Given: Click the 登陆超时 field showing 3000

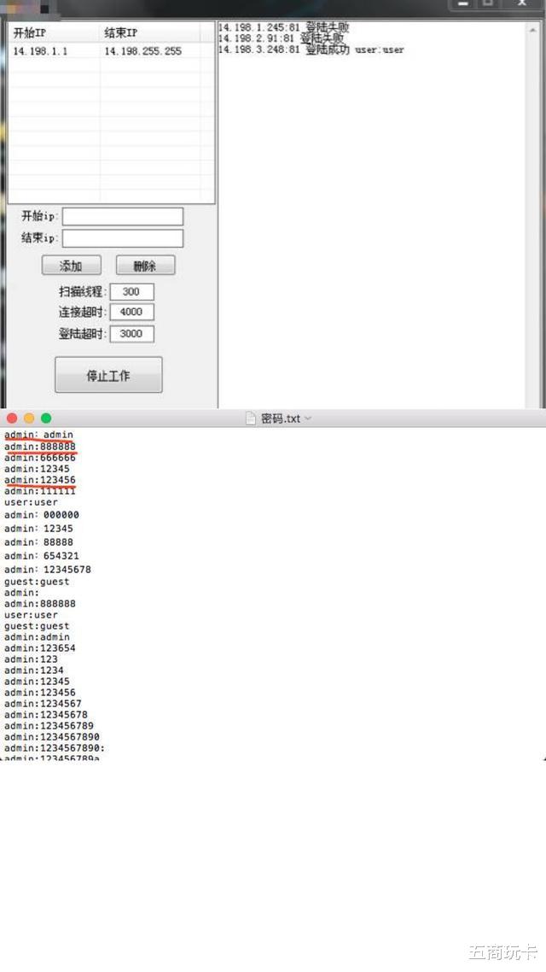Looking at the screenshot, I should 132,333.
